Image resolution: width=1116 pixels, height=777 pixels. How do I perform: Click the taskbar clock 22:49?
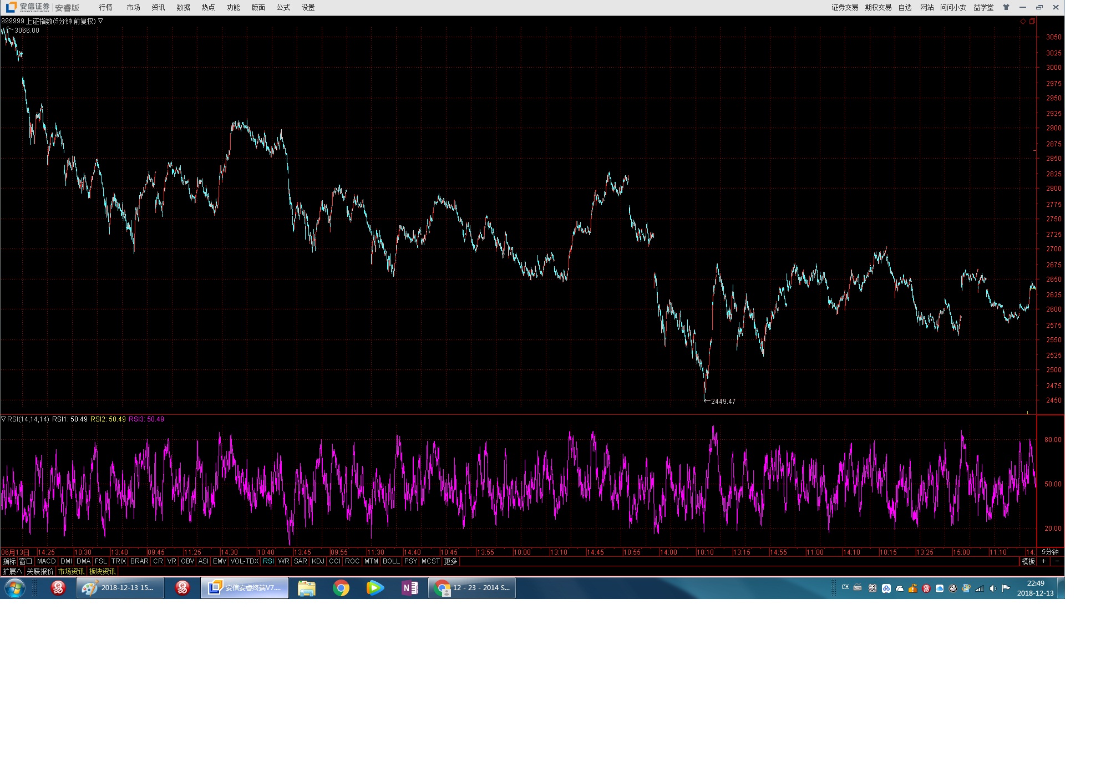tap(1036, 583)
